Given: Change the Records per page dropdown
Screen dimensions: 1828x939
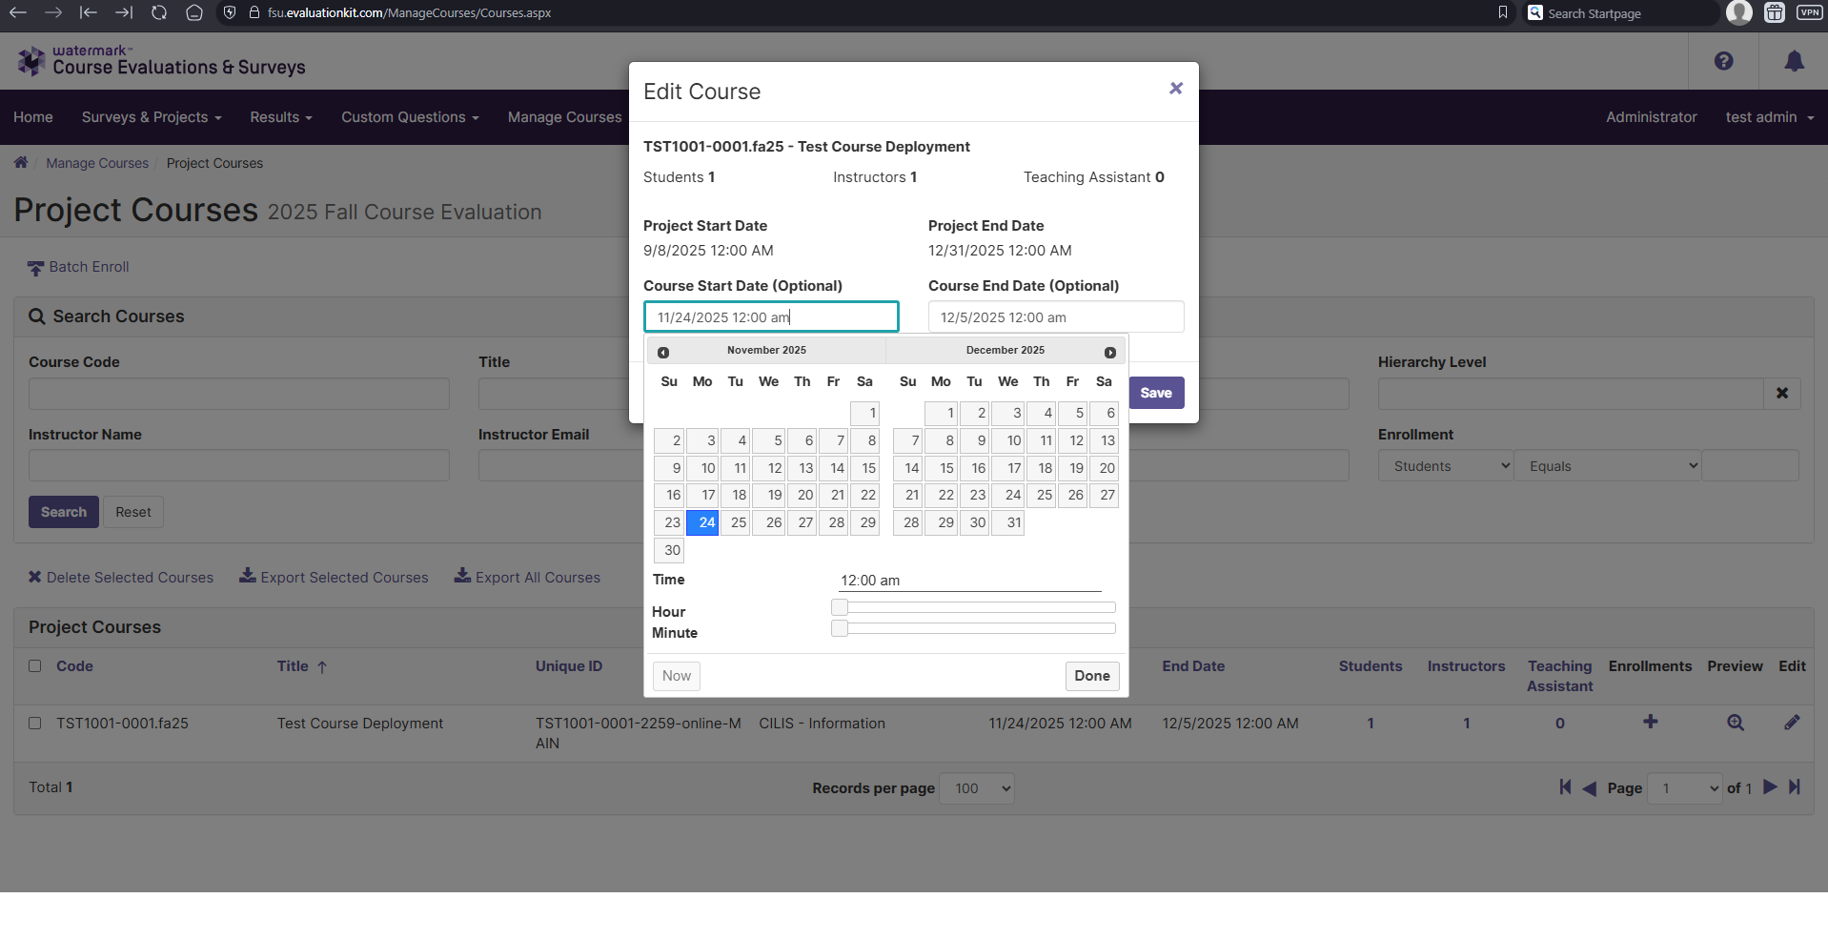Looking at the screenshot, I should pyautogui.click(x=977, y=788).
